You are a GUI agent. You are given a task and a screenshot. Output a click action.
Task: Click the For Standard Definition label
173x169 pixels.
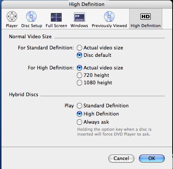click(46, 48)
